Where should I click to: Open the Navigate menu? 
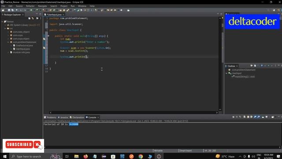pyautogui.click(x=42, y=6)
